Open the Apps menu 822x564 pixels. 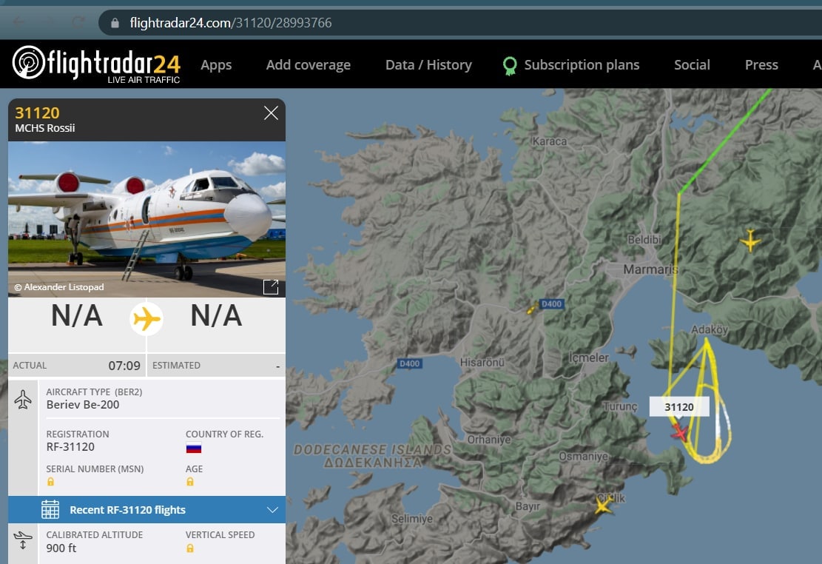[x=216, y=65]
